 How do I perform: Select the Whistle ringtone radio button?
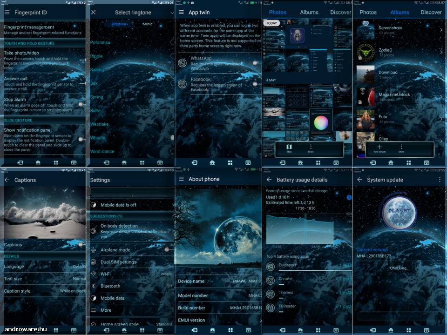click(x=172, y=138)
